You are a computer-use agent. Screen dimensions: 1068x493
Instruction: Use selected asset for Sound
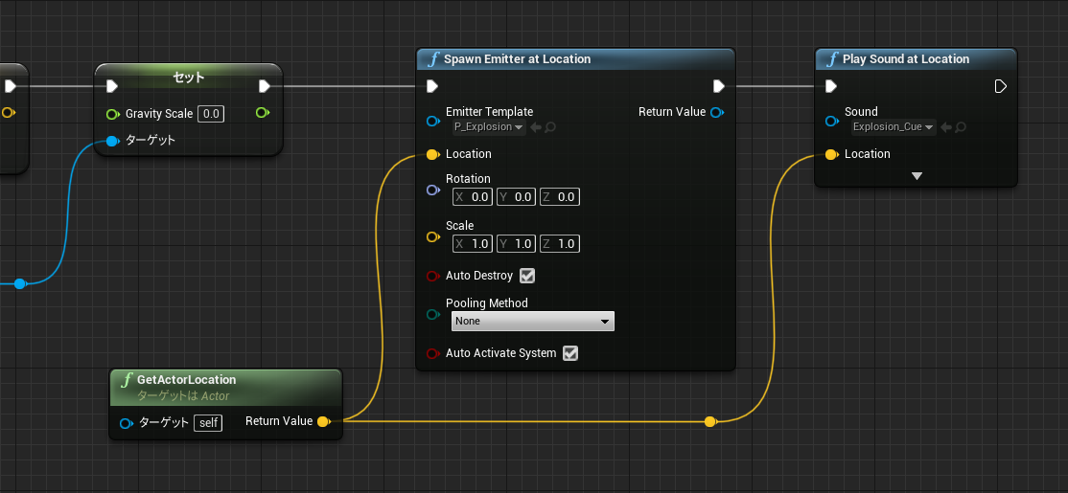[946, 127]
